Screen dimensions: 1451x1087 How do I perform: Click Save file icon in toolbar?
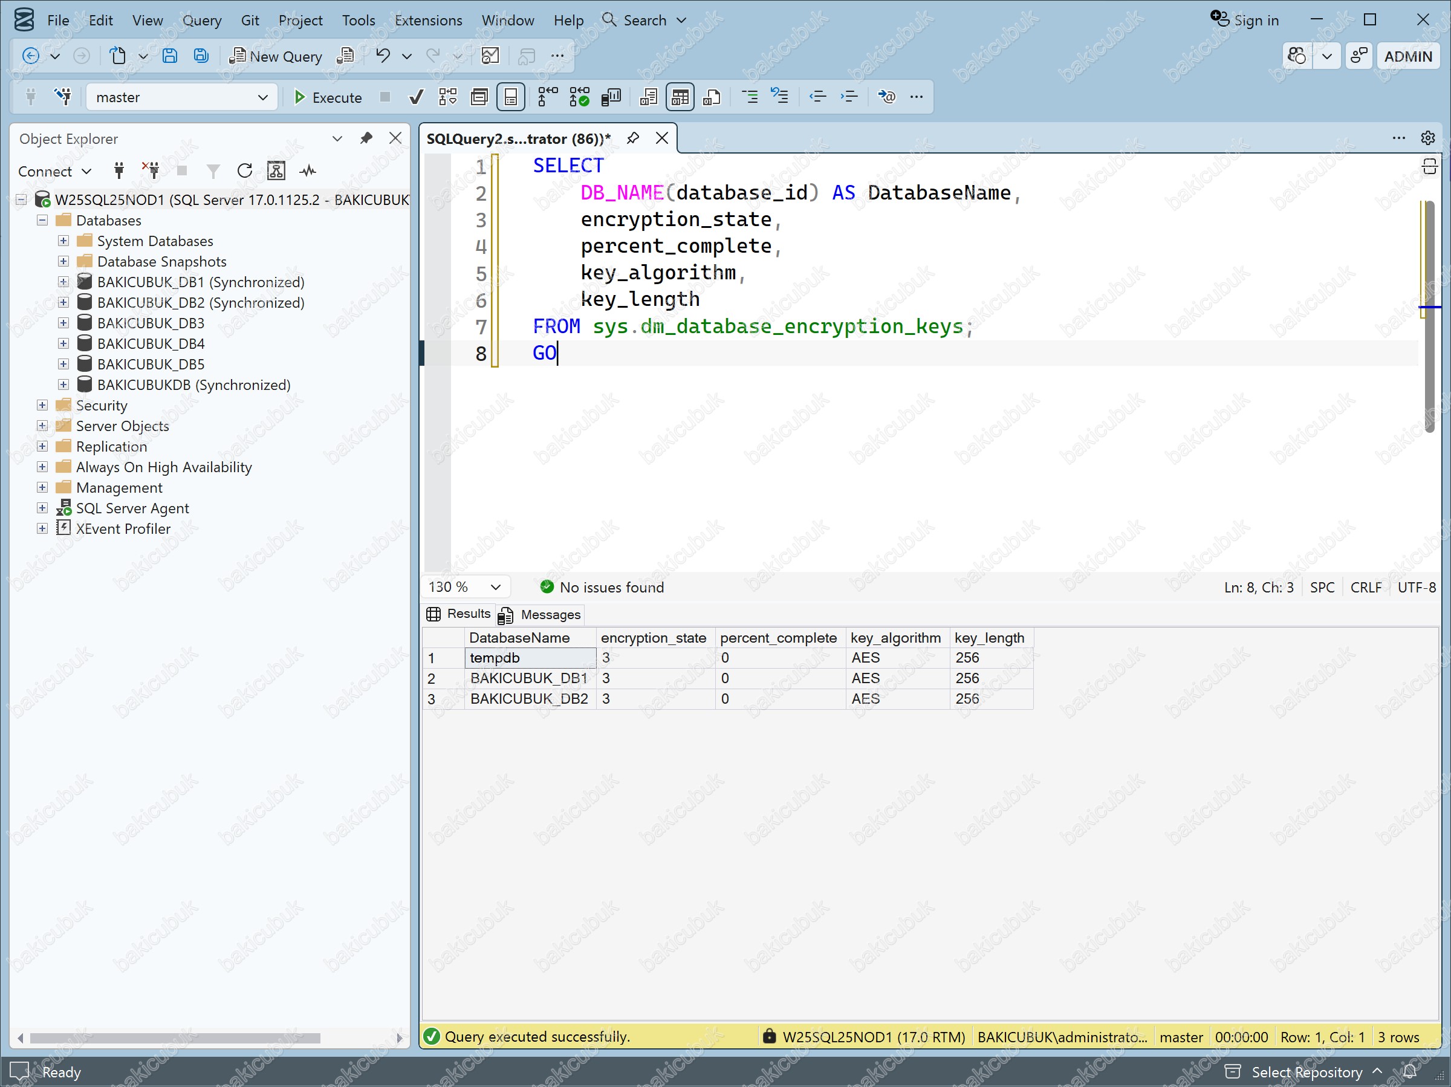(170, 56)
